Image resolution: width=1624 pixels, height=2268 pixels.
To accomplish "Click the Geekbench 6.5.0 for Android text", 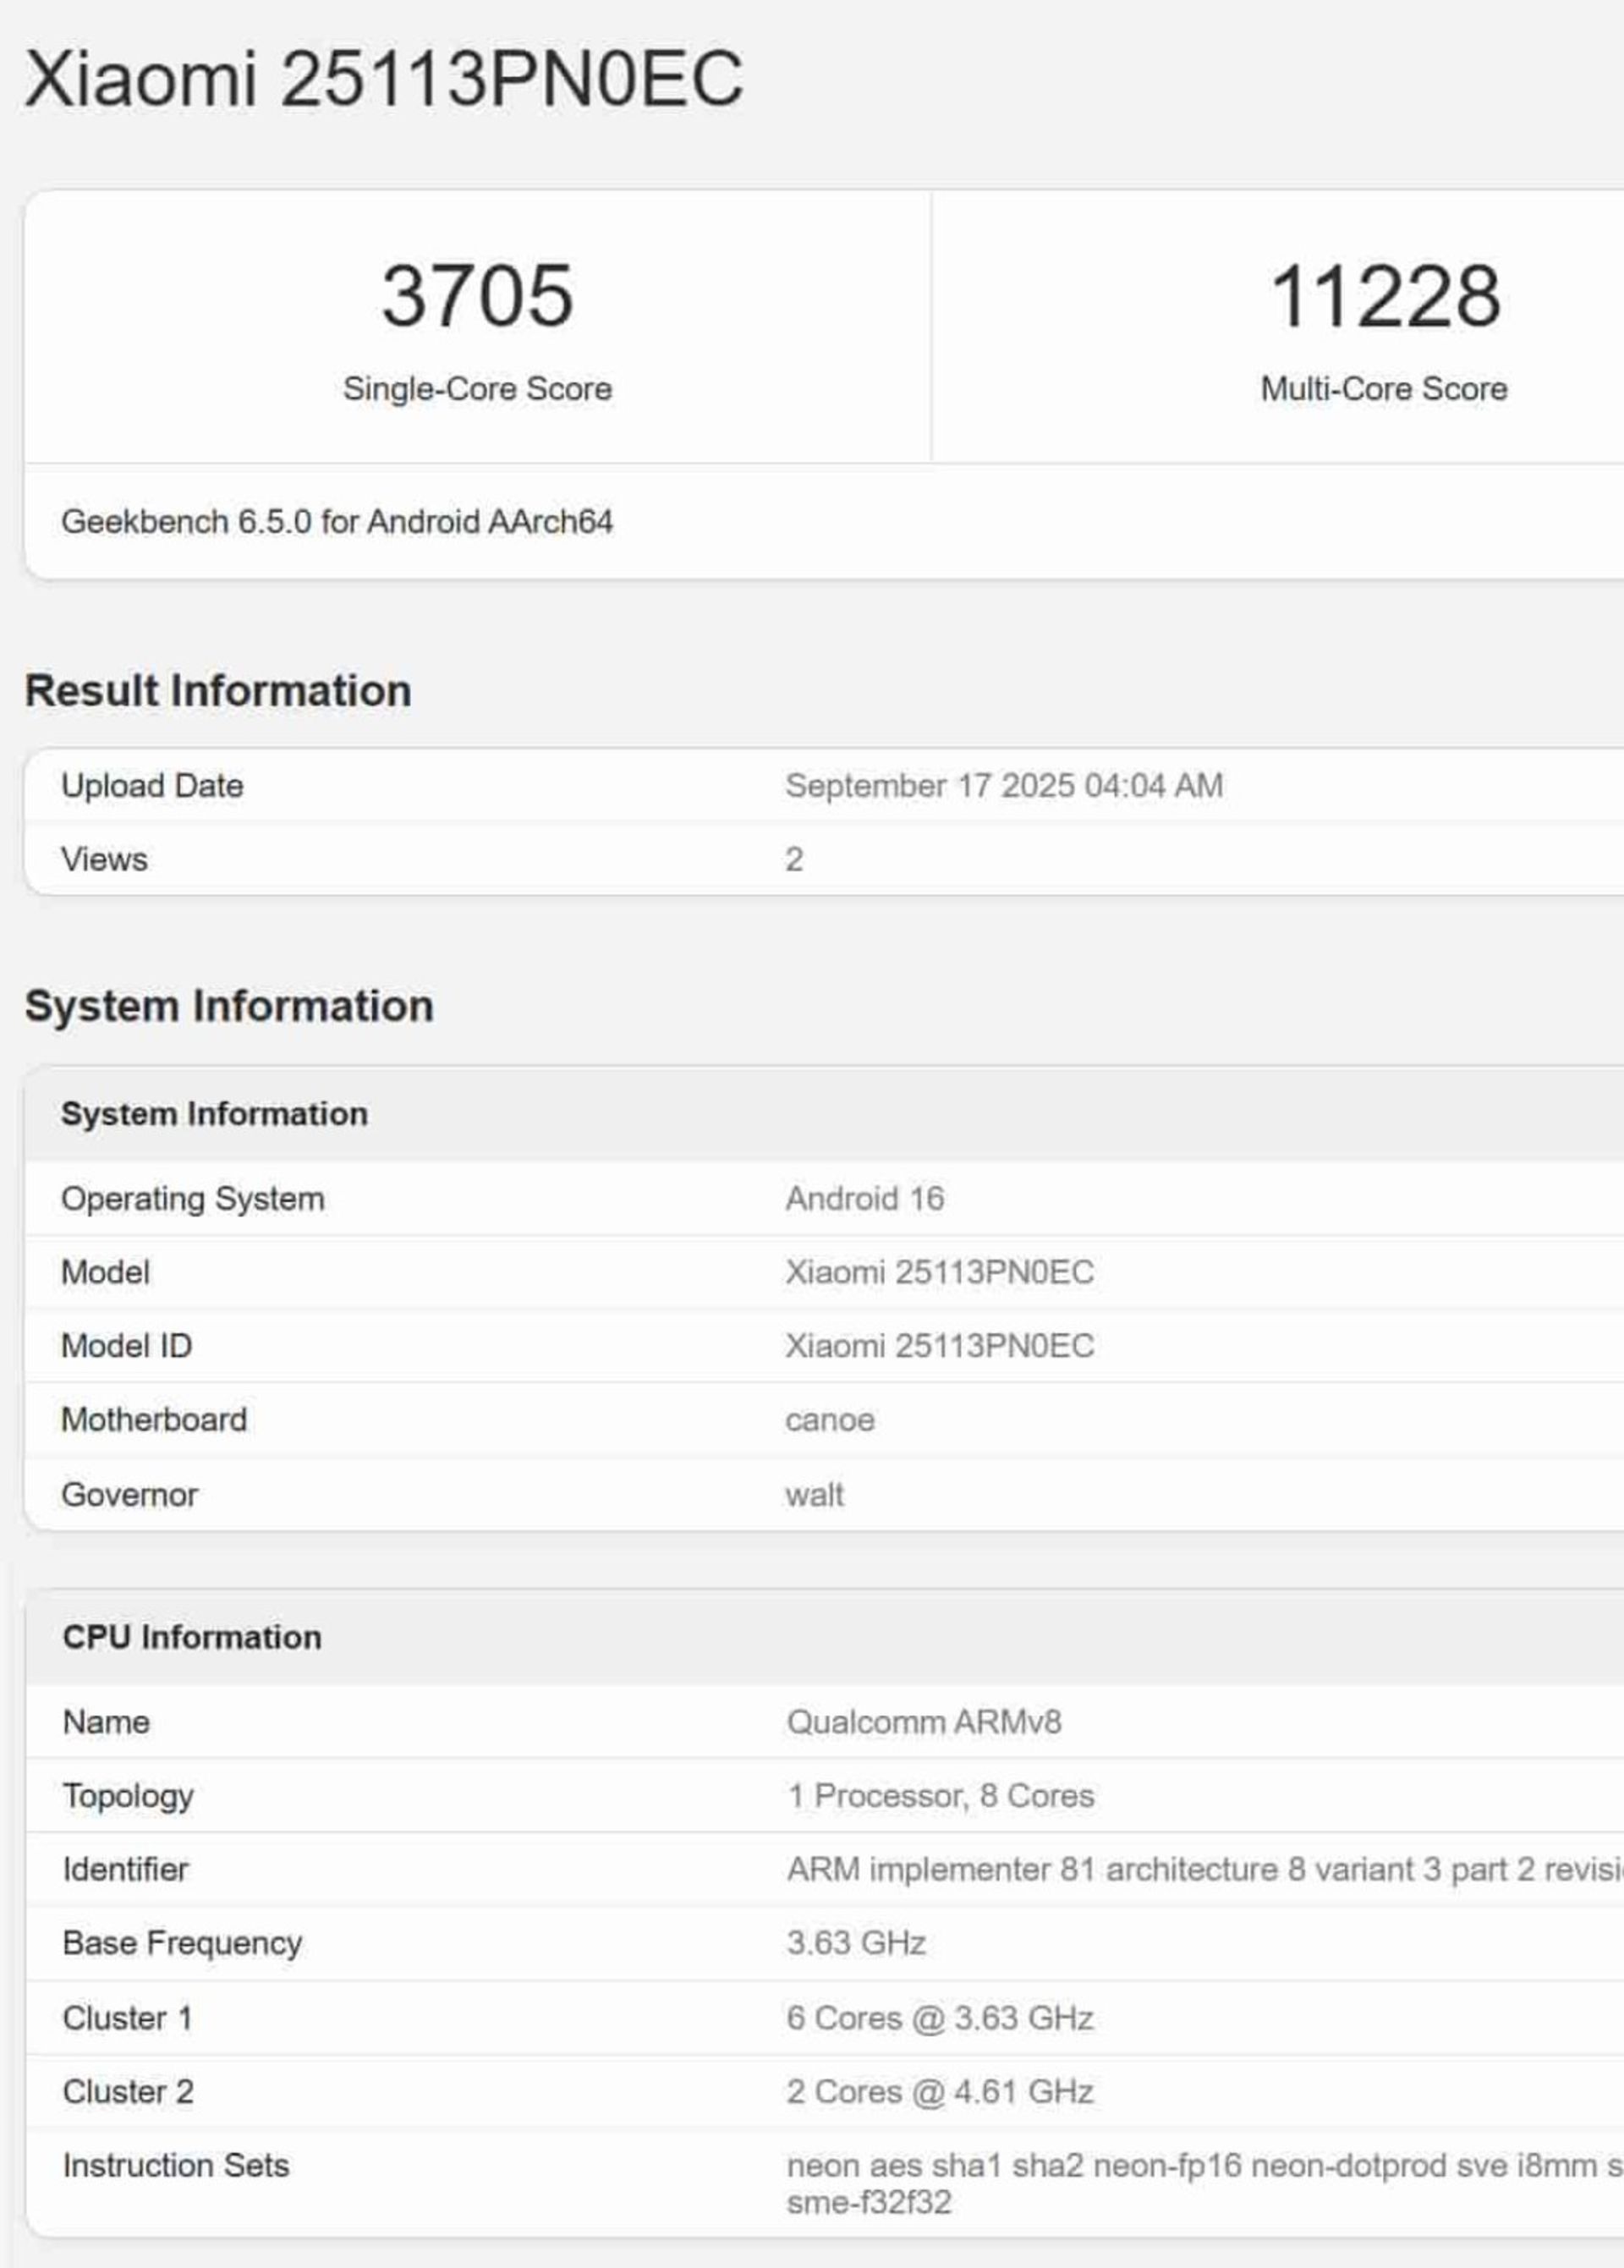I will coord(337,522).
